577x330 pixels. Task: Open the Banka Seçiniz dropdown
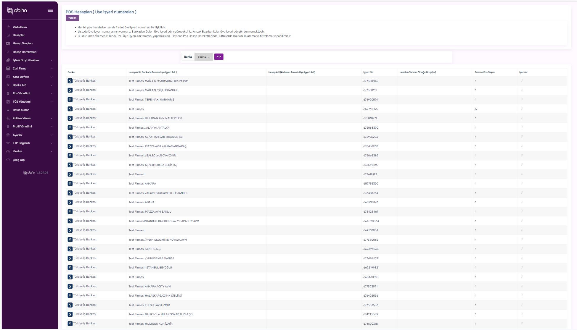pyautogui.click(x=203, y=57)
